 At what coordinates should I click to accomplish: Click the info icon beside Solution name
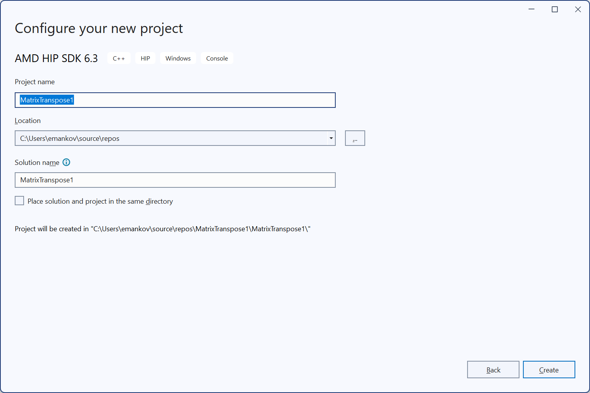(x=66, y=163)
